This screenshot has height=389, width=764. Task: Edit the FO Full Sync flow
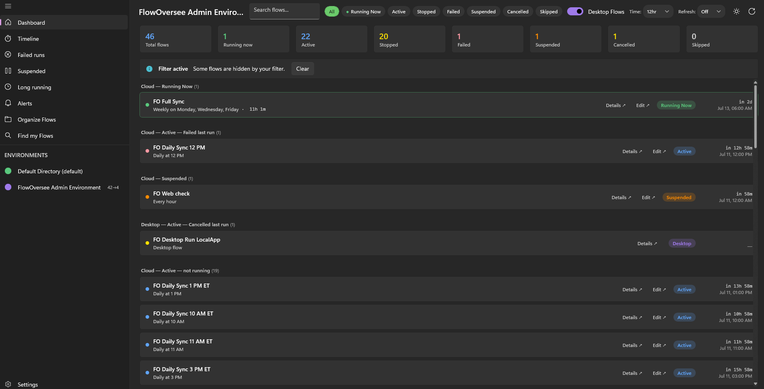click(643, 105)
